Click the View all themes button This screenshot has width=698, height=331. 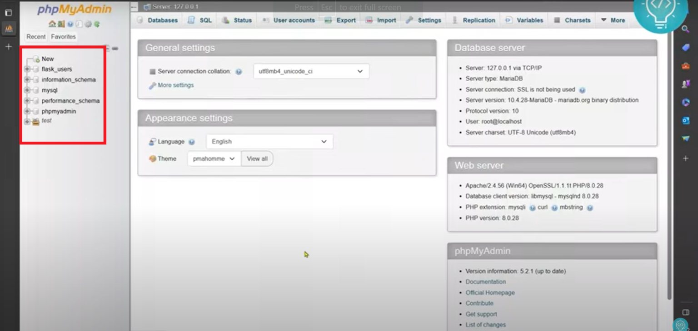(x=257, y=159)
